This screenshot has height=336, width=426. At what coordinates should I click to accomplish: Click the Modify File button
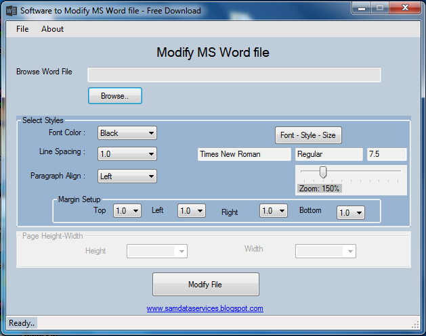206,285
